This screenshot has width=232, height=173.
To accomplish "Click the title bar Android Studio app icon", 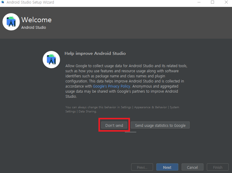I will coord(3,2).
